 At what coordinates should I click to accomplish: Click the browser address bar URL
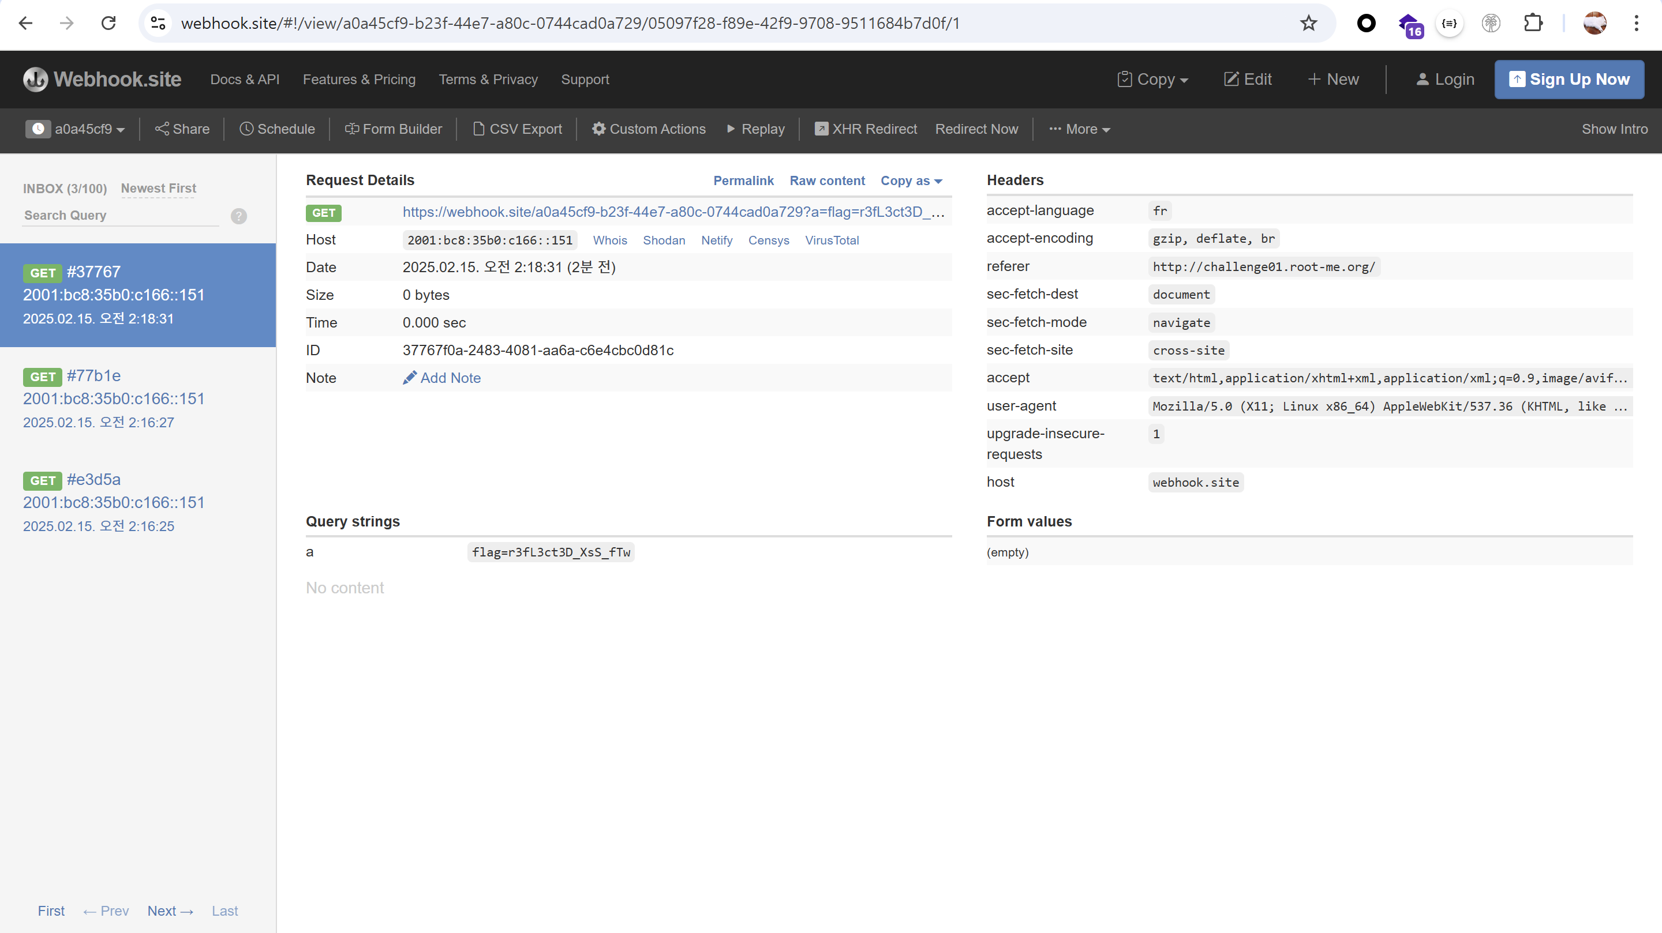[x=570, y=23]
